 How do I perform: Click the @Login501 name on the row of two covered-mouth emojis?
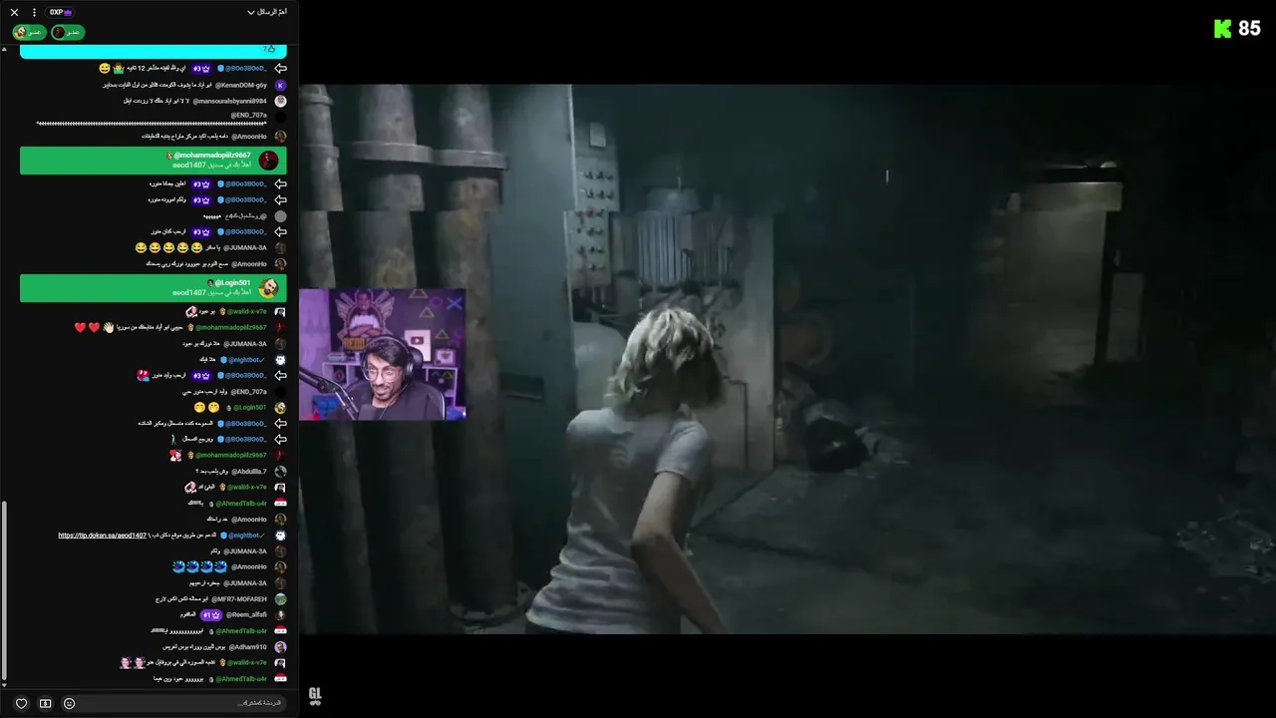pyautogui.click(x=250, y=408)
